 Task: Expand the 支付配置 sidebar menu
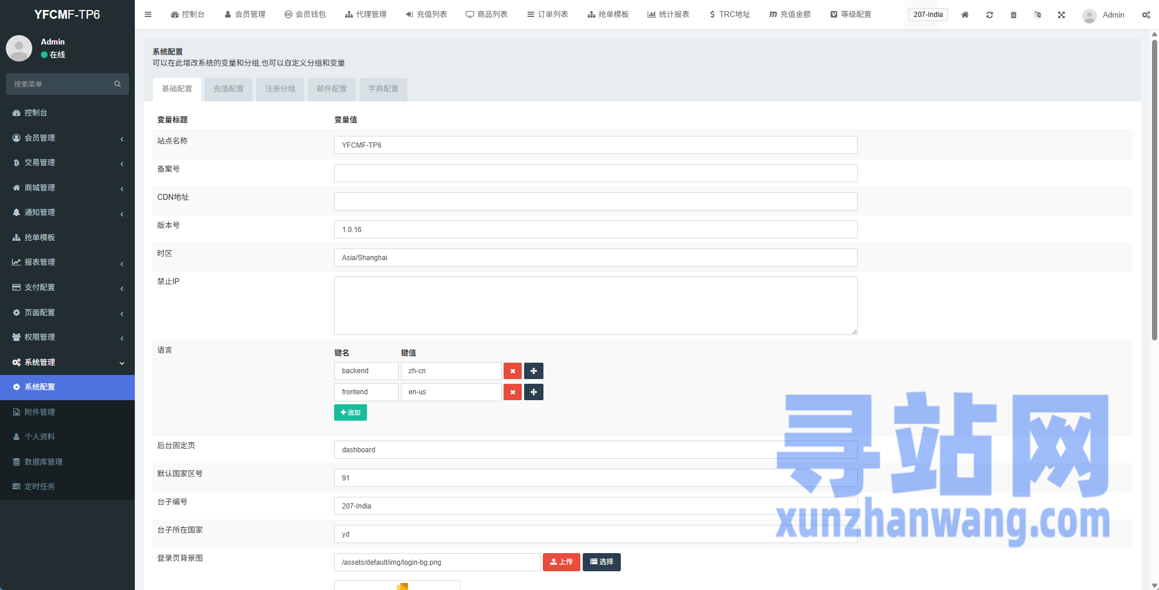pyautogui.click(x=67, y=287)
